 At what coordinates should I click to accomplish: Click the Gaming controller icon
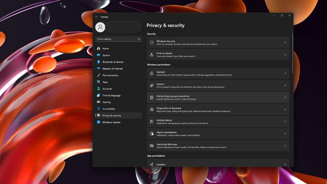99,102
